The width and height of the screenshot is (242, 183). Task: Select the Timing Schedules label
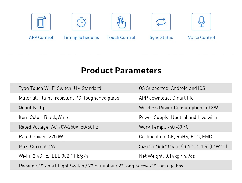[81, 37]
